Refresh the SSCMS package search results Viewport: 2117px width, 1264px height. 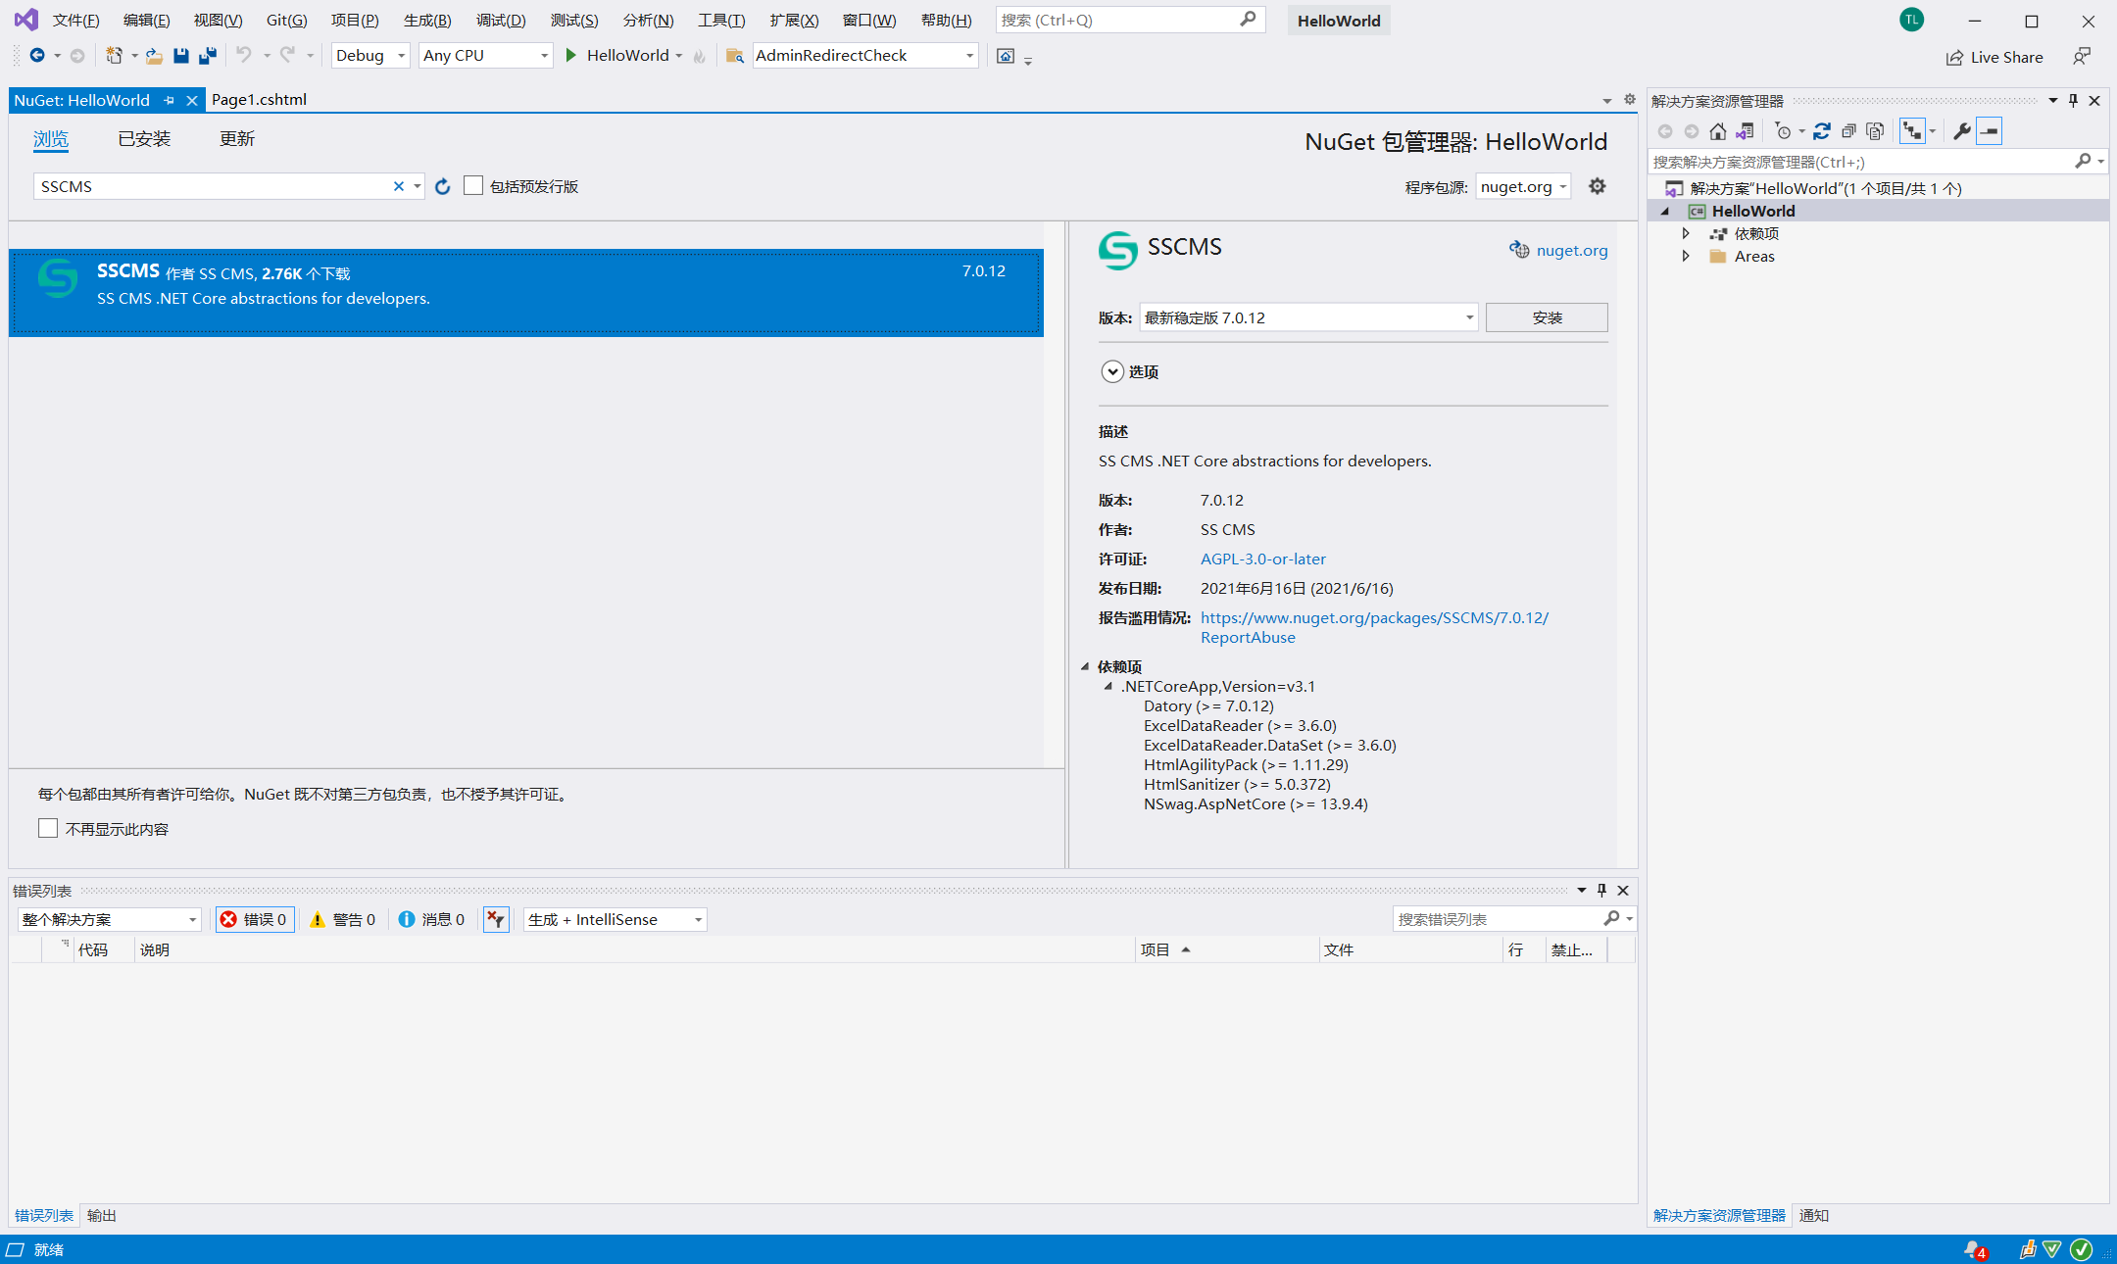443,186
